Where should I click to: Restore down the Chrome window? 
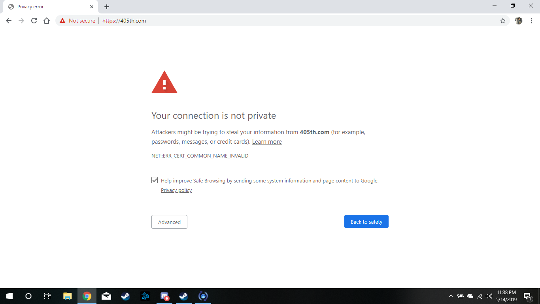click(513, 6)
